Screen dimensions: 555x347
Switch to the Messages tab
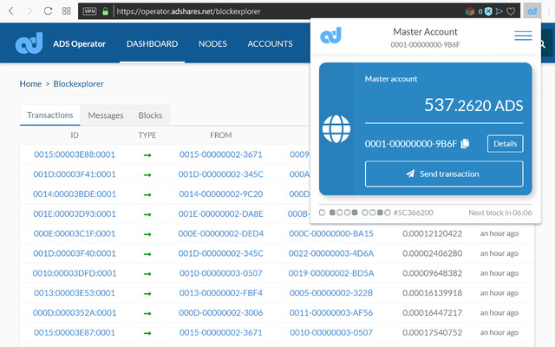pyautogui.click(x=106, y=115)
